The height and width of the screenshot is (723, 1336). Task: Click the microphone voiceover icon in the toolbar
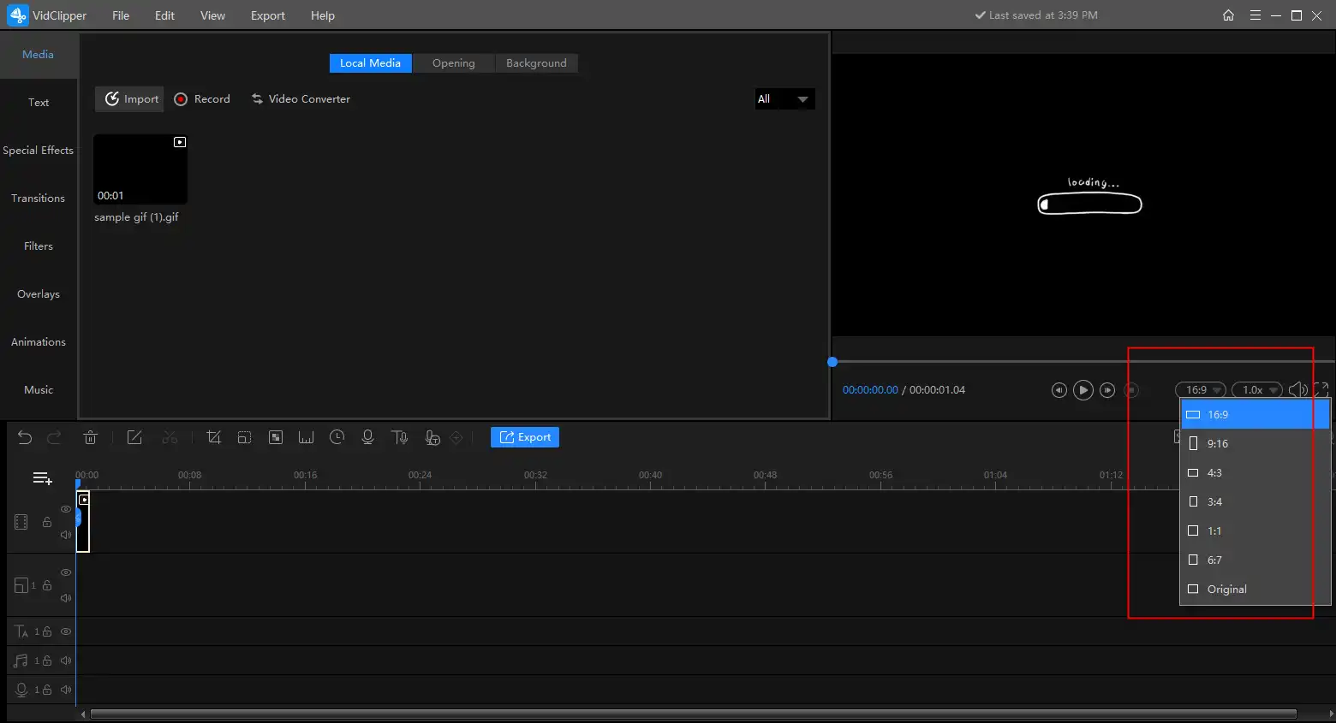(367, 437)
